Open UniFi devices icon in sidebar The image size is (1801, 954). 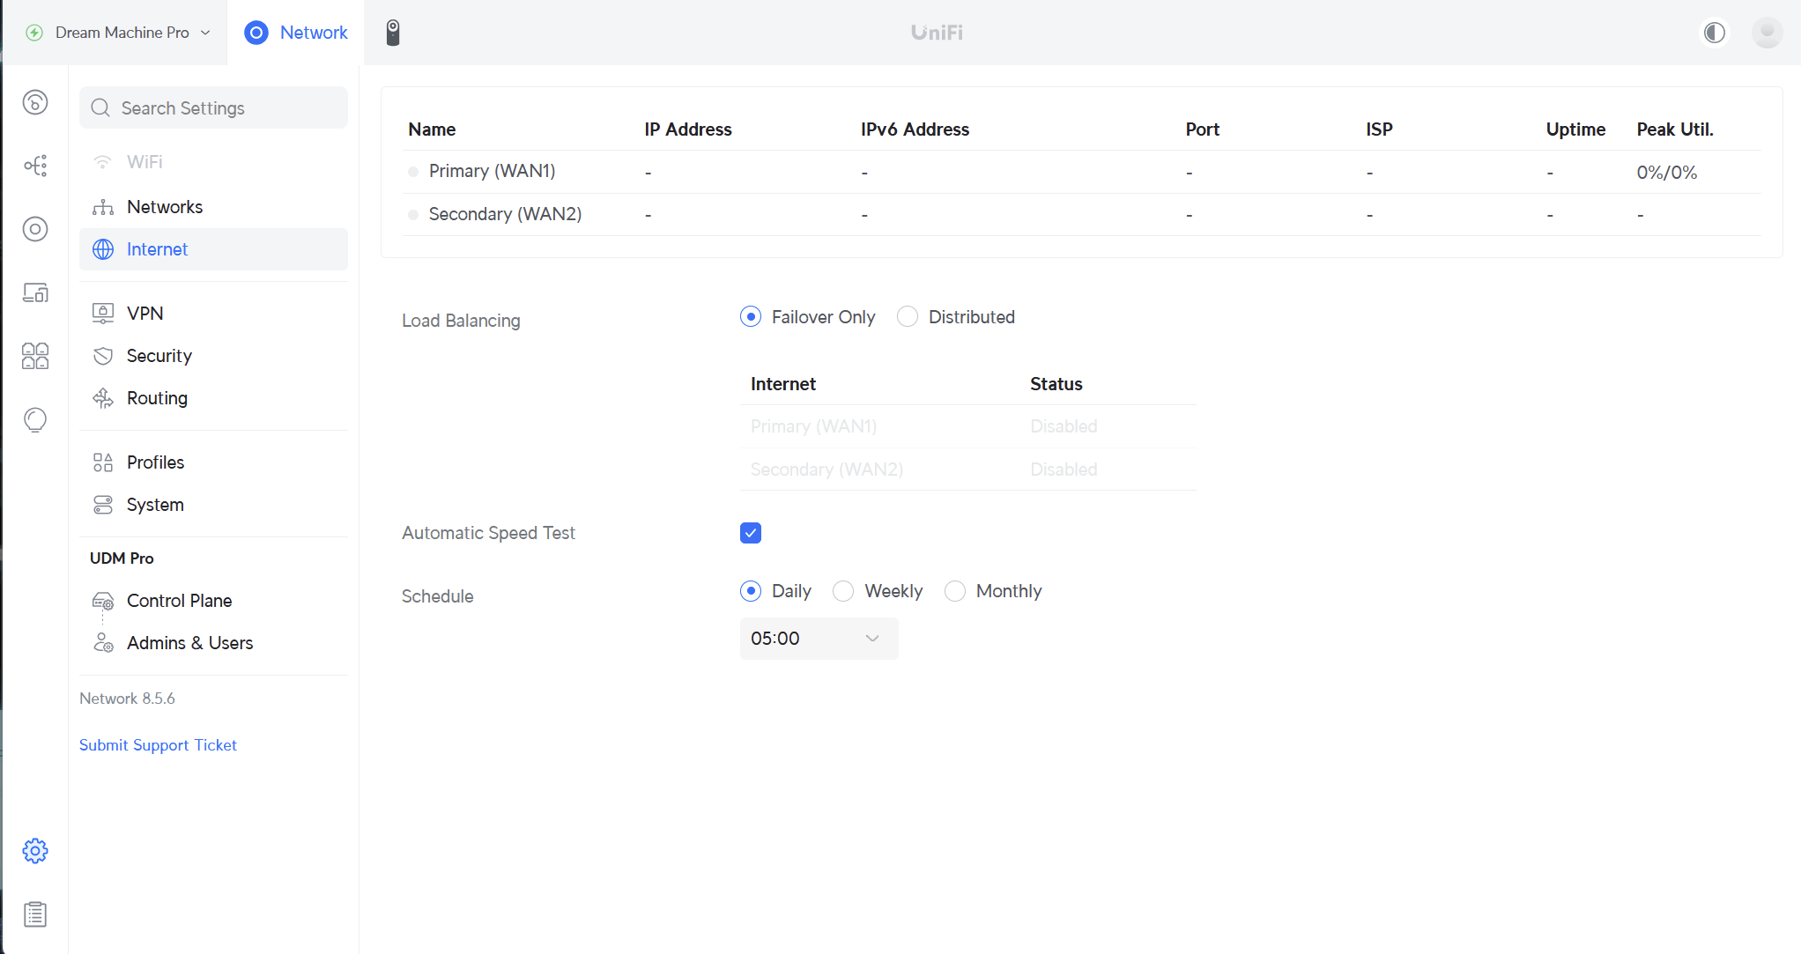coord(35,229)
